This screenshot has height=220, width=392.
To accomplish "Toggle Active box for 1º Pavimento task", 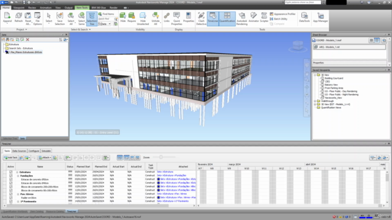I will (11, 201).
